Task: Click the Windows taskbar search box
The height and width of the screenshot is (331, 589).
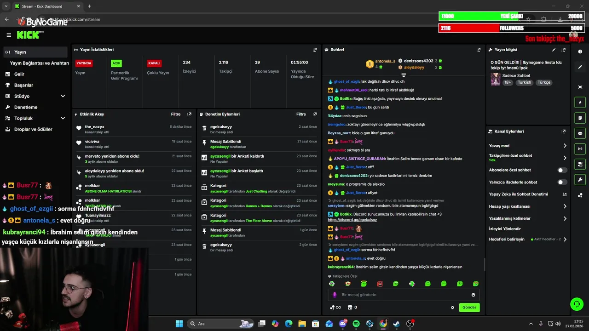Action: pyautogui.click(x=219, y=324)
